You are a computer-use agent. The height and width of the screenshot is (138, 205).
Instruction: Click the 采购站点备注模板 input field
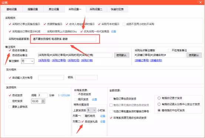[x=160, y=55]
